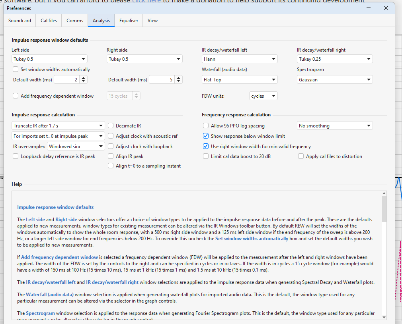Open Left side window type dropdown
Viewport: 402px width, 324px height.
49,59
